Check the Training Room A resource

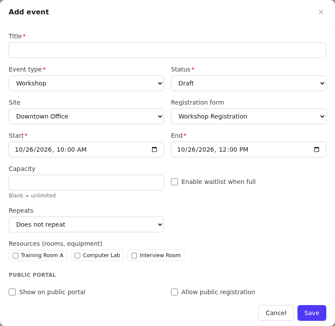coord(15,255)
